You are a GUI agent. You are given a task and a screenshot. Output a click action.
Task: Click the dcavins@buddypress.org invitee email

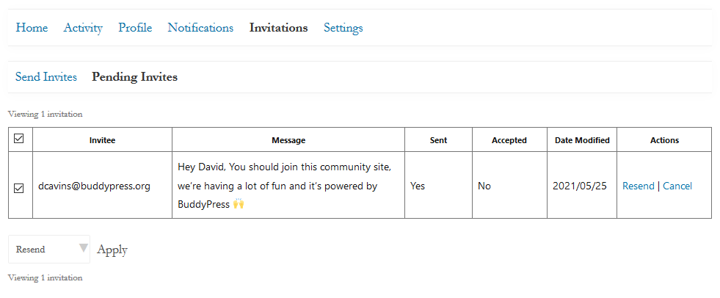tap(94, 186)
